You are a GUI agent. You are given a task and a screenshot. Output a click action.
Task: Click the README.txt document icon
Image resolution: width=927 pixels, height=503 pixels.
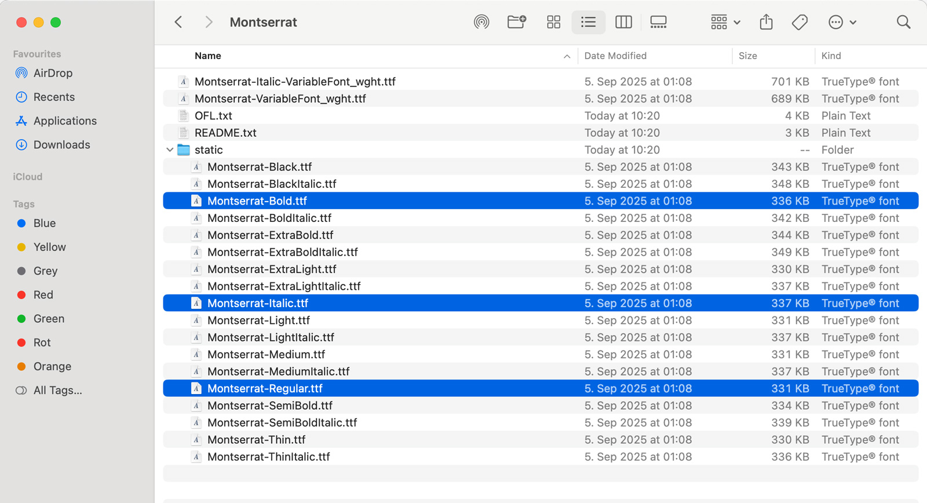[184, 133]
